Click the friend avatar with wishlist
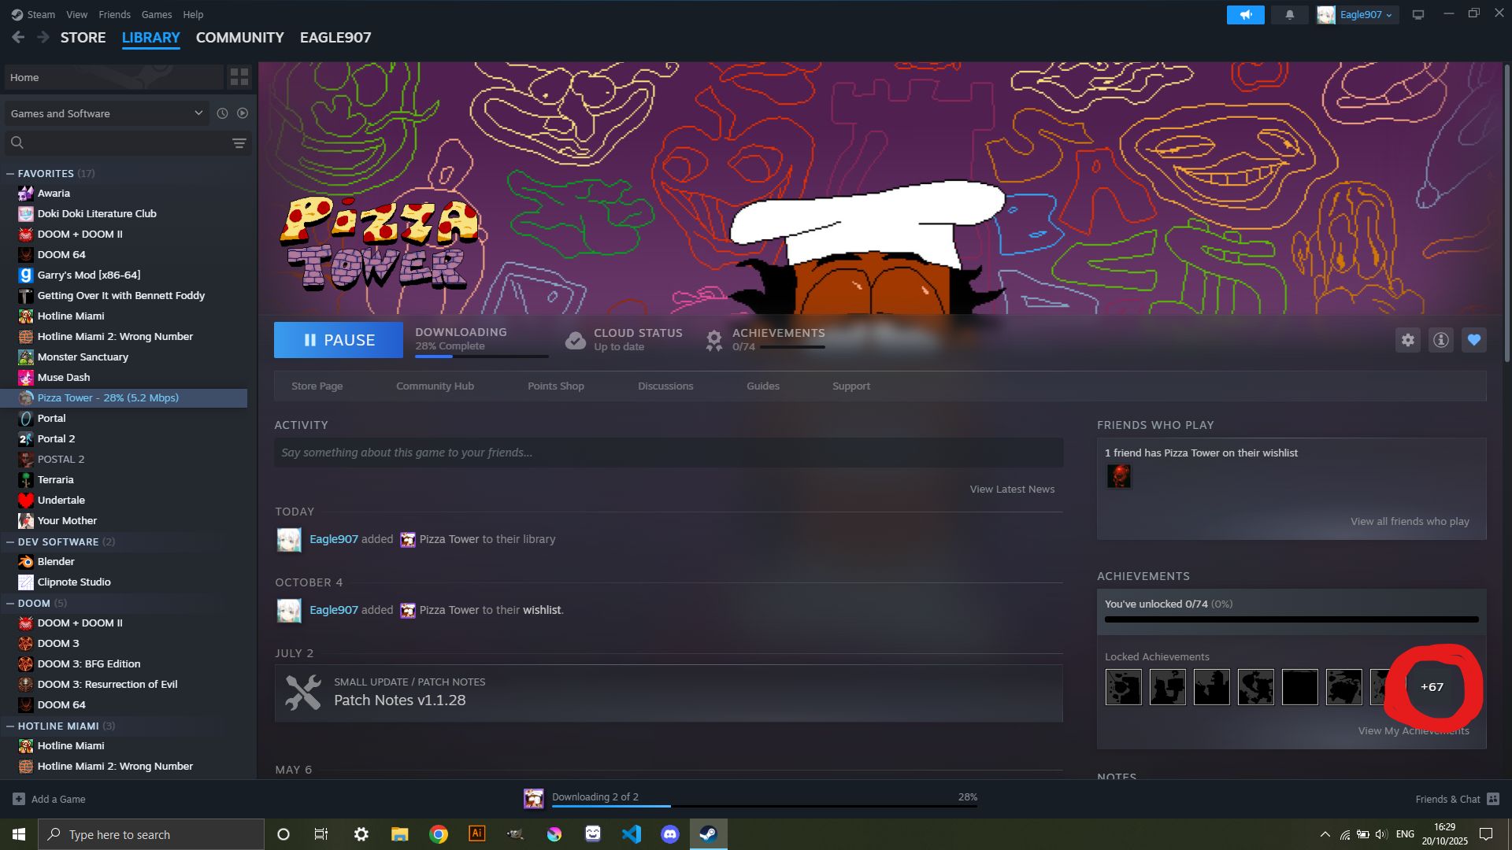The width and height of the screenshot is (1512, 850). 1119,476
